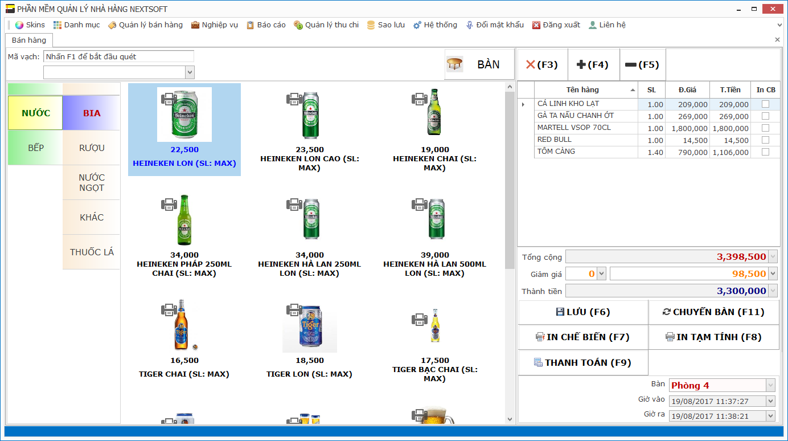Click the Mã vạch barcode input field

[118, 56]
